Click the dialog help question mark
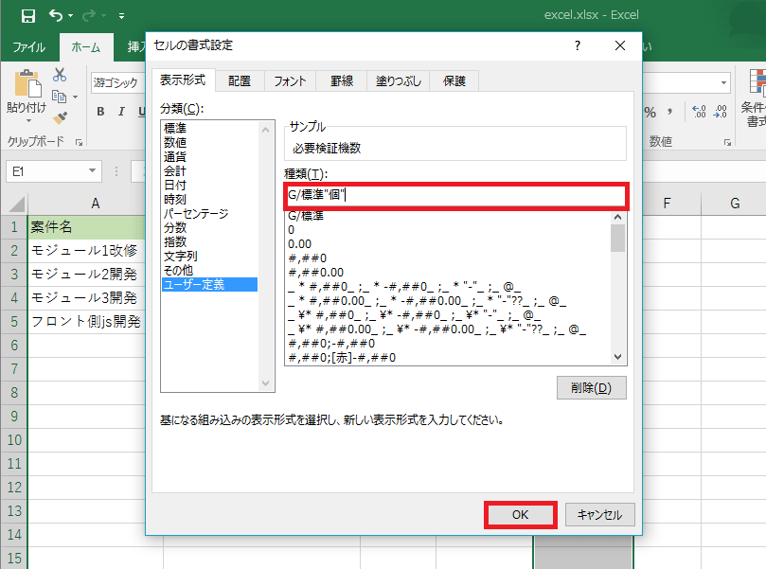Viewport: 766px width, 569px height. click(578, 45)
